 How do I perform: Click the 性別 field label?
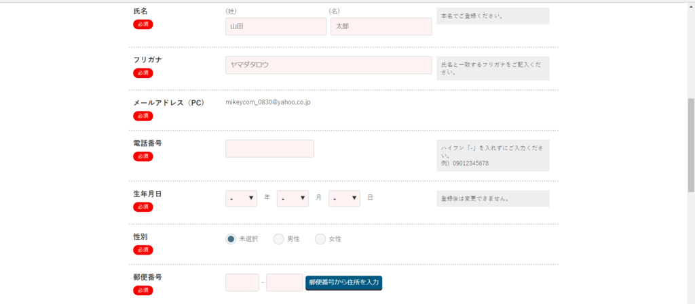point(140,237)
